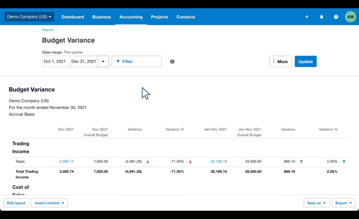The width and height of the screenshot is (359, 219).
Task: Open the Sales amount 2,008.74 link
Action: coord(67,161)
